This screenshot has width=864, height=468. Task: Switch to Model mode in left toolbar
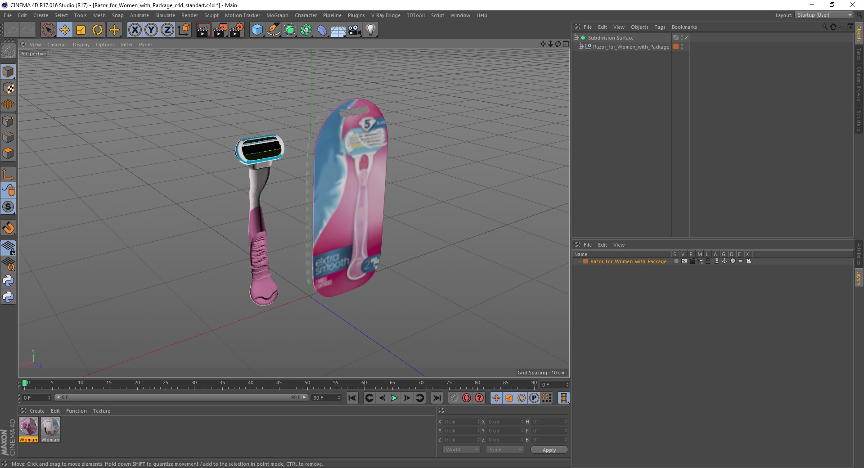(x=8, y=72)
